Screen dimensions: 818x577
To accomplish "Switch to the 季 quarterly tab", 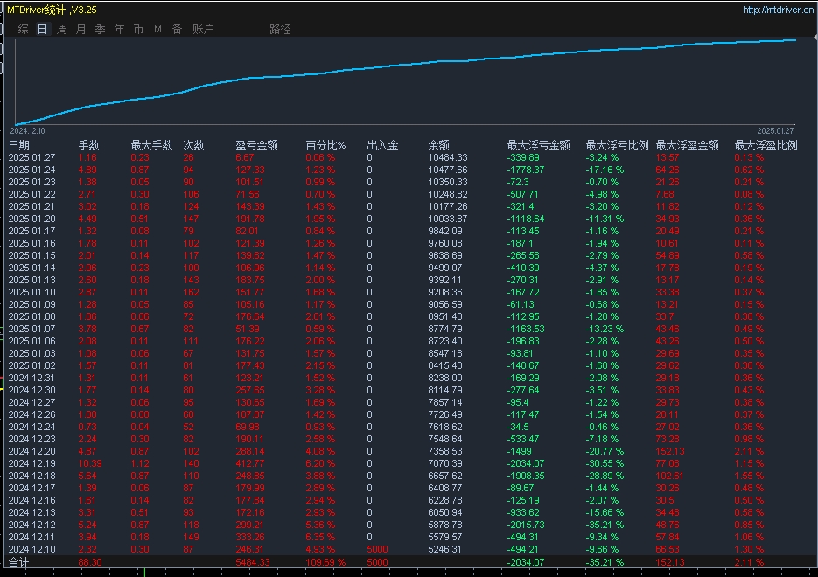I will 100,29.
